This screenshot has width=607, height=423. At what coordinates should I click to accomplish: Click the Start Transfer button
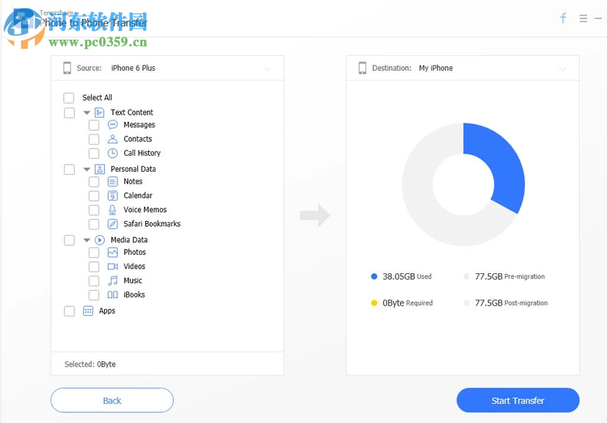[x=518, y=400]
